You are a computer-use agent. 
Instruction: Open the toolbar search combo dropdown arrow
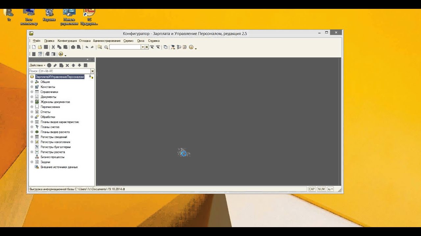[143, 47]
